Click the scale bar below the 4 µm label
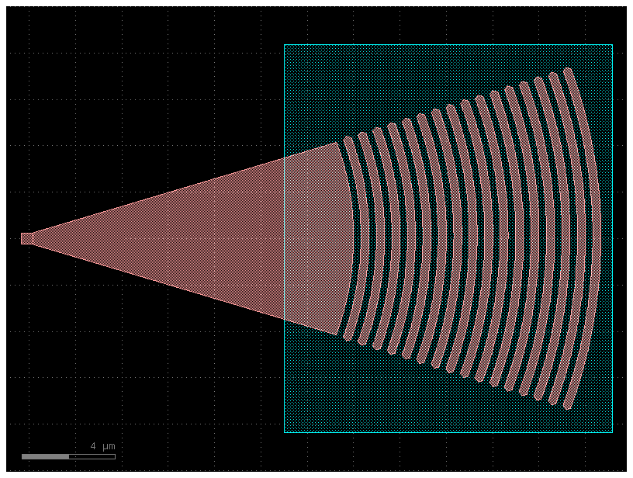Screen dimensions: 633x478 pyautogui.click(x=68, y=456)
